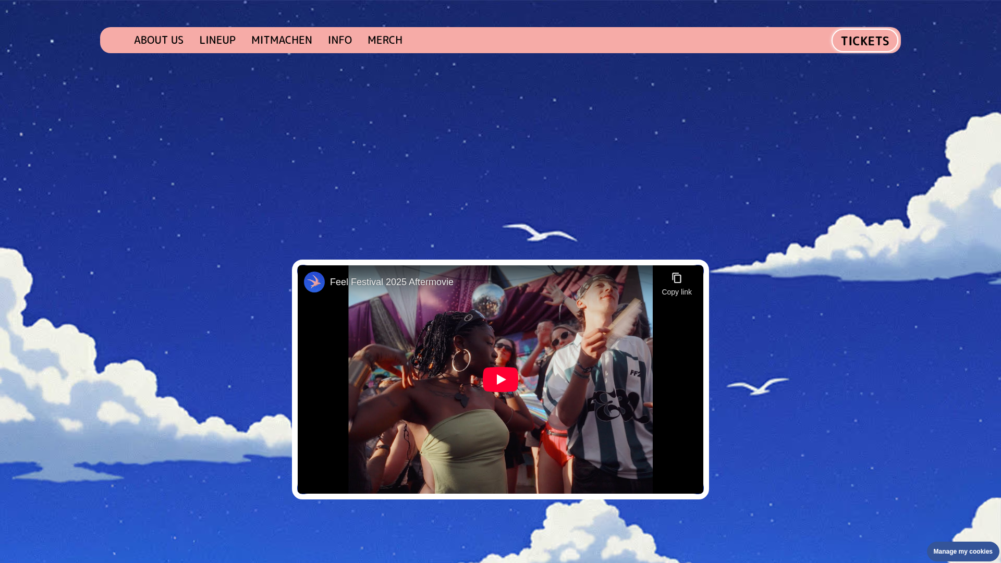Play the Feel Festival 2025 Aftermovie video

[x=500, y=380]
